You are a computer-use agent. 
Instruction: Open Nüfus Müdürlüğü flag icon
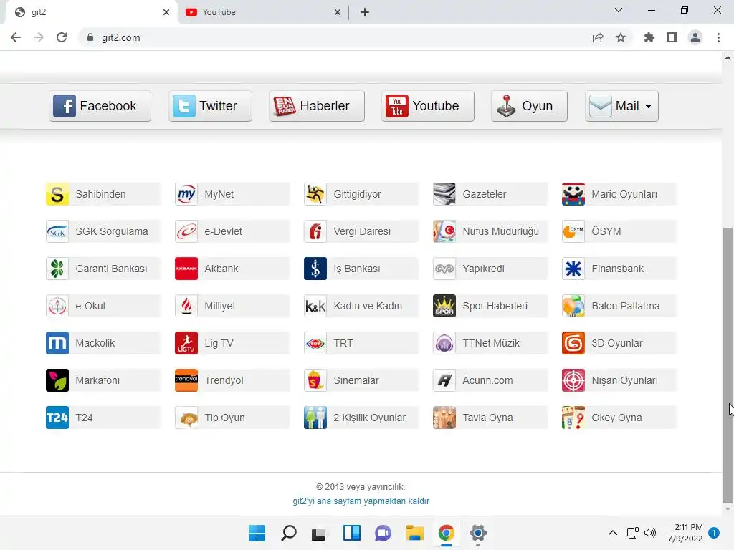tap(444, 231)
